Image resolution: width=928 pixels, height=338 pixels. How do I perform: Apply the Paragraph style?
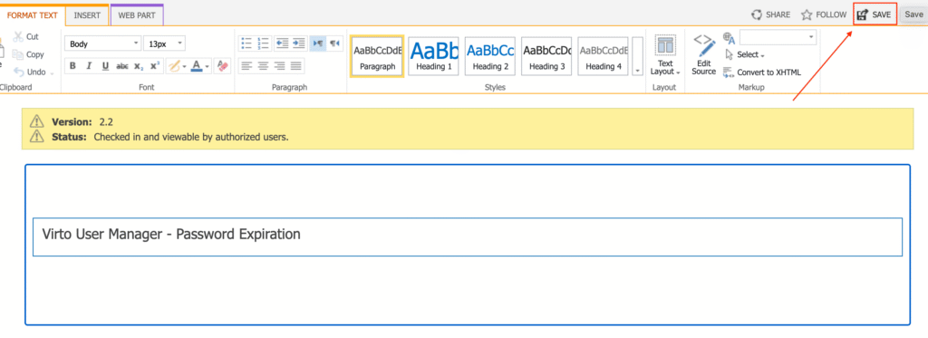coord(378,55)
